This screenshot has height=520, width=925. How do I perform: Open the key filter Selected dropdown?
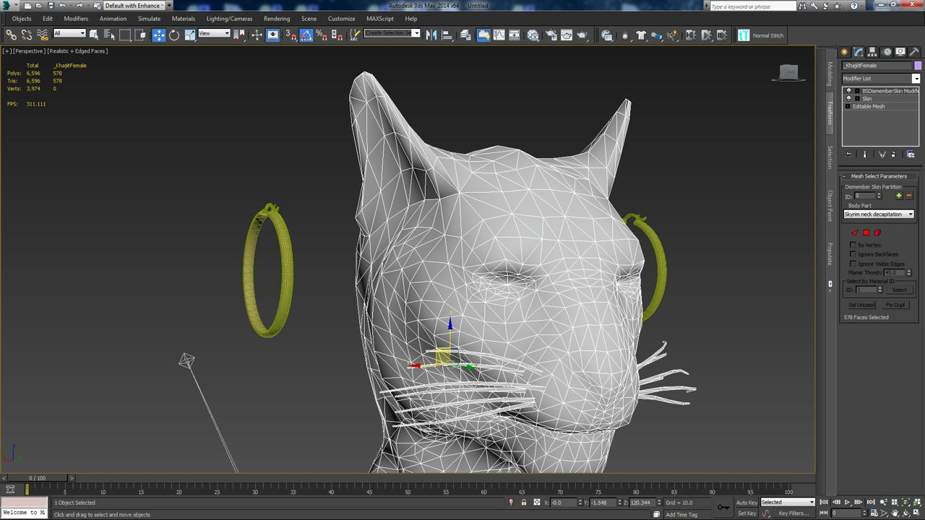coord(788,503)
